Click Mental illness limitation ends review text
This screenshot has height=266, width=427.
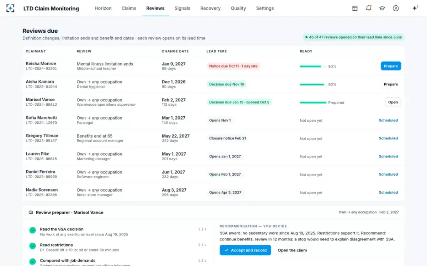tap(105, 64)
